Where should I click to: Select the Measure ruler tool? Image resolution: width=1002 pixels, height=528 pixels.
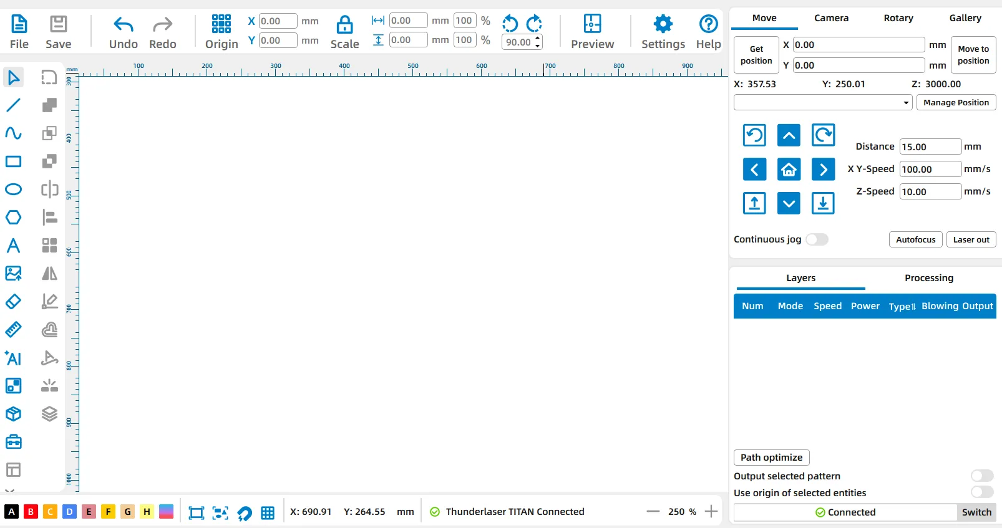click(13, 329)
